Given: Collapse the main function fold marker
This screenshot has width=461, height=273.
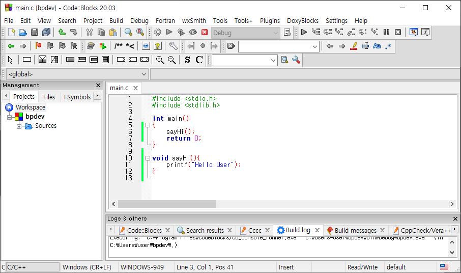Looking at the screenshot, I should [x=148, y=125].
